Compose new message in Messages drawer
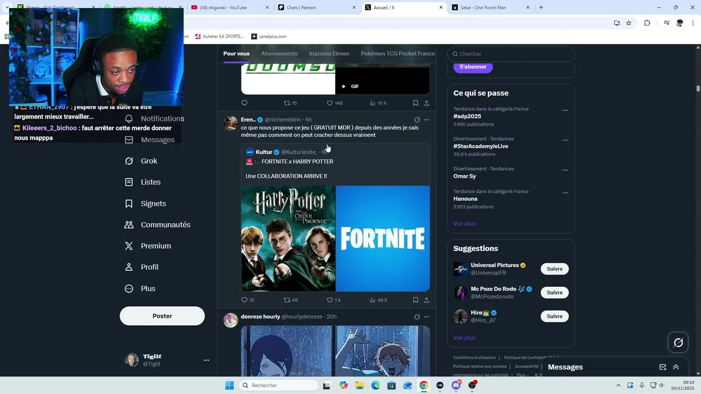Viewport: 701px width, 394px height. click(x=663, y=367)
